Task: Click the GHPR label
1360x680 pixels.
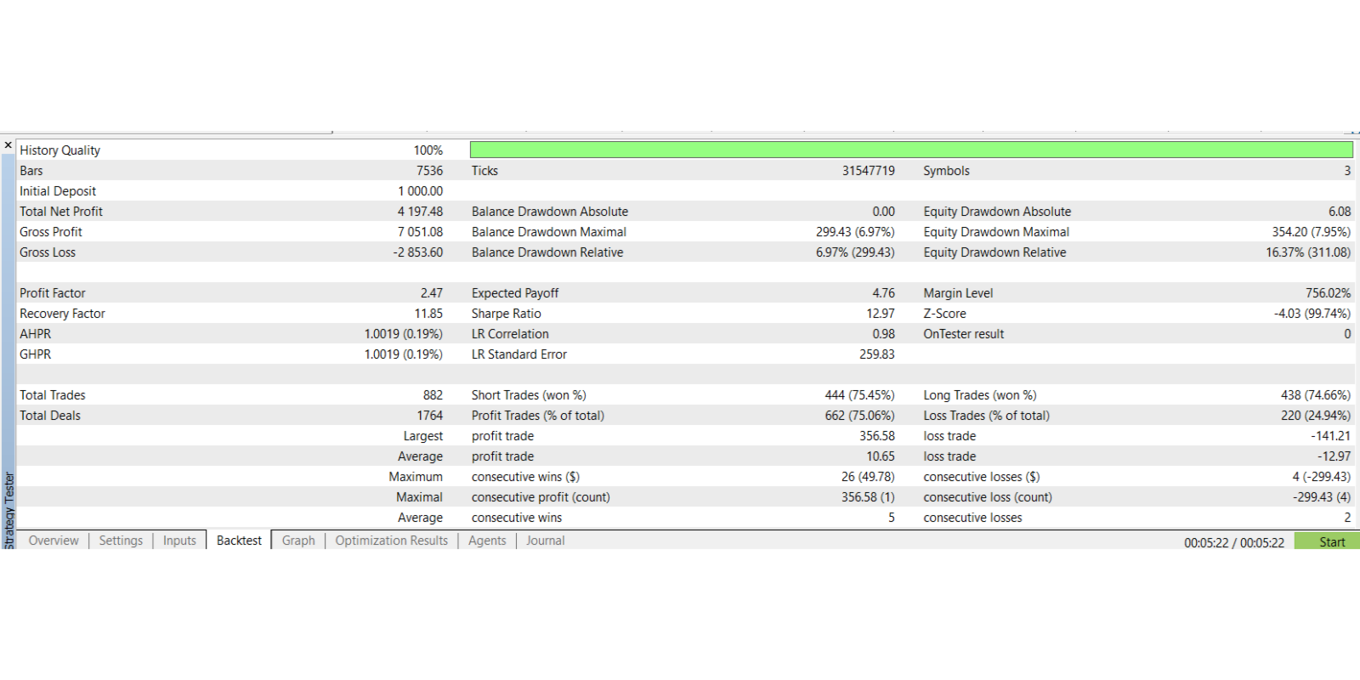Action: click(x=36, y=354)
